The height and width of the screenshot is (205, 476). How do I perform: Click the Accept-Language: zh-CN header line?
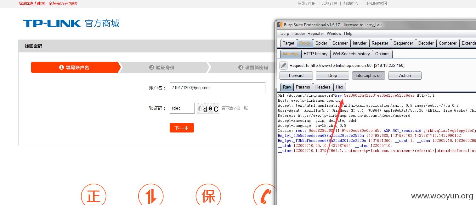tap(312, 126)
